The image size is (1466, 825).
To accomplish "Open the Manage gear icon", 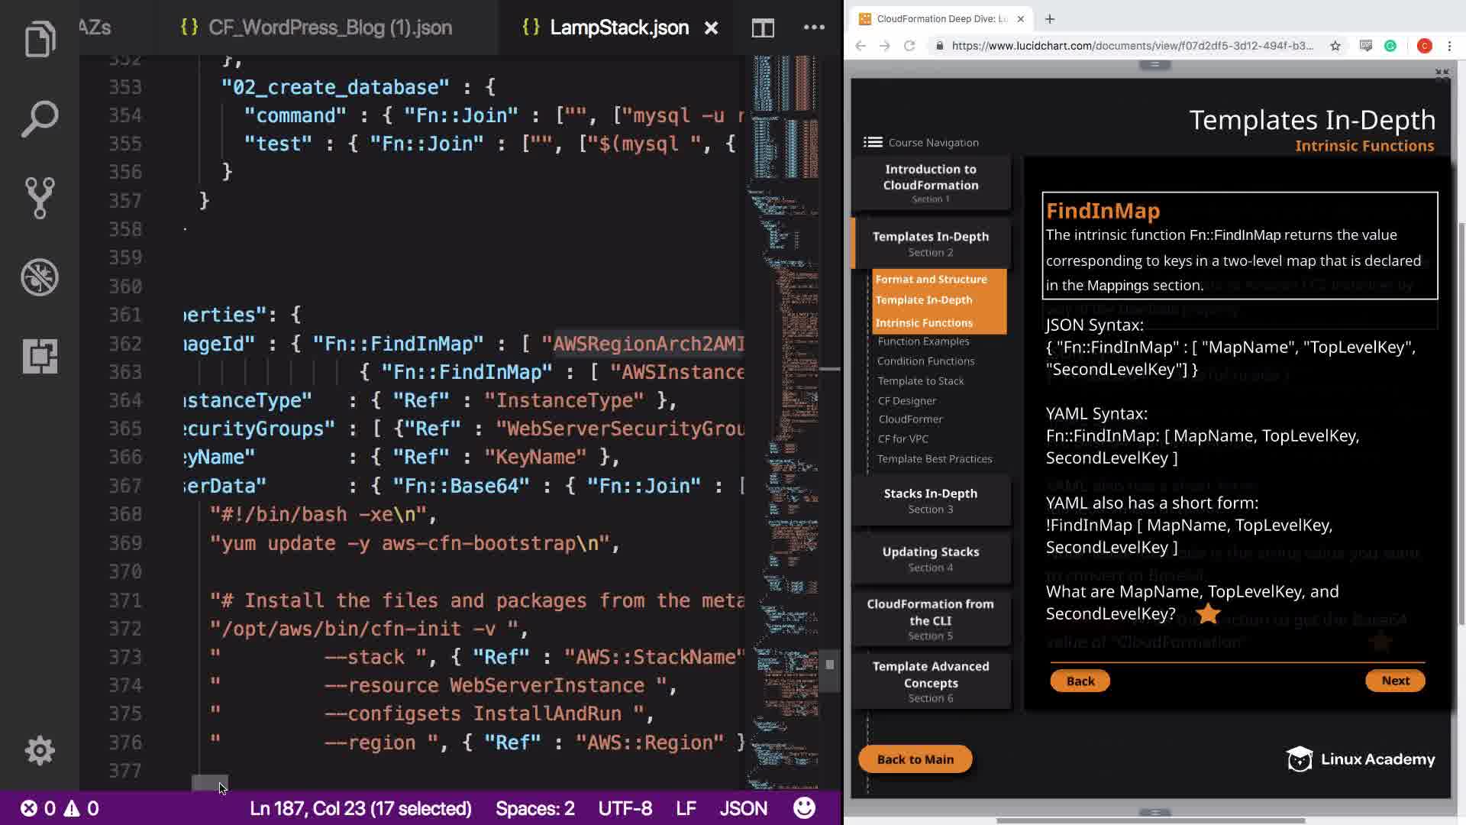I will [x=40, y=750].
